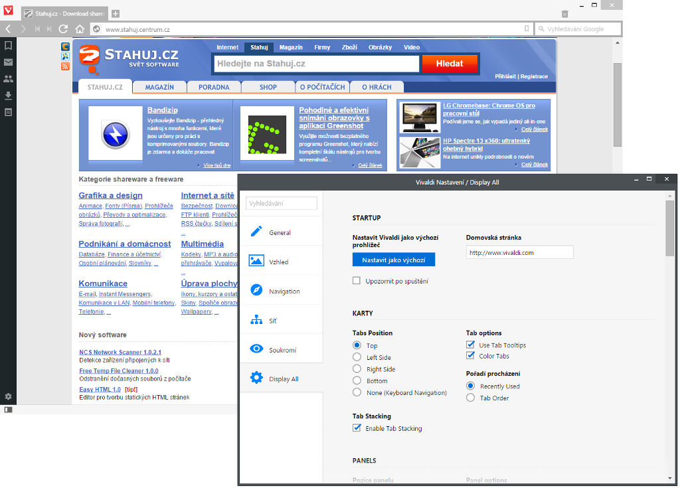Open the Grafika a design category link
Image resolution: width=680 pixels, height=488 pixels.
[111, 195]
